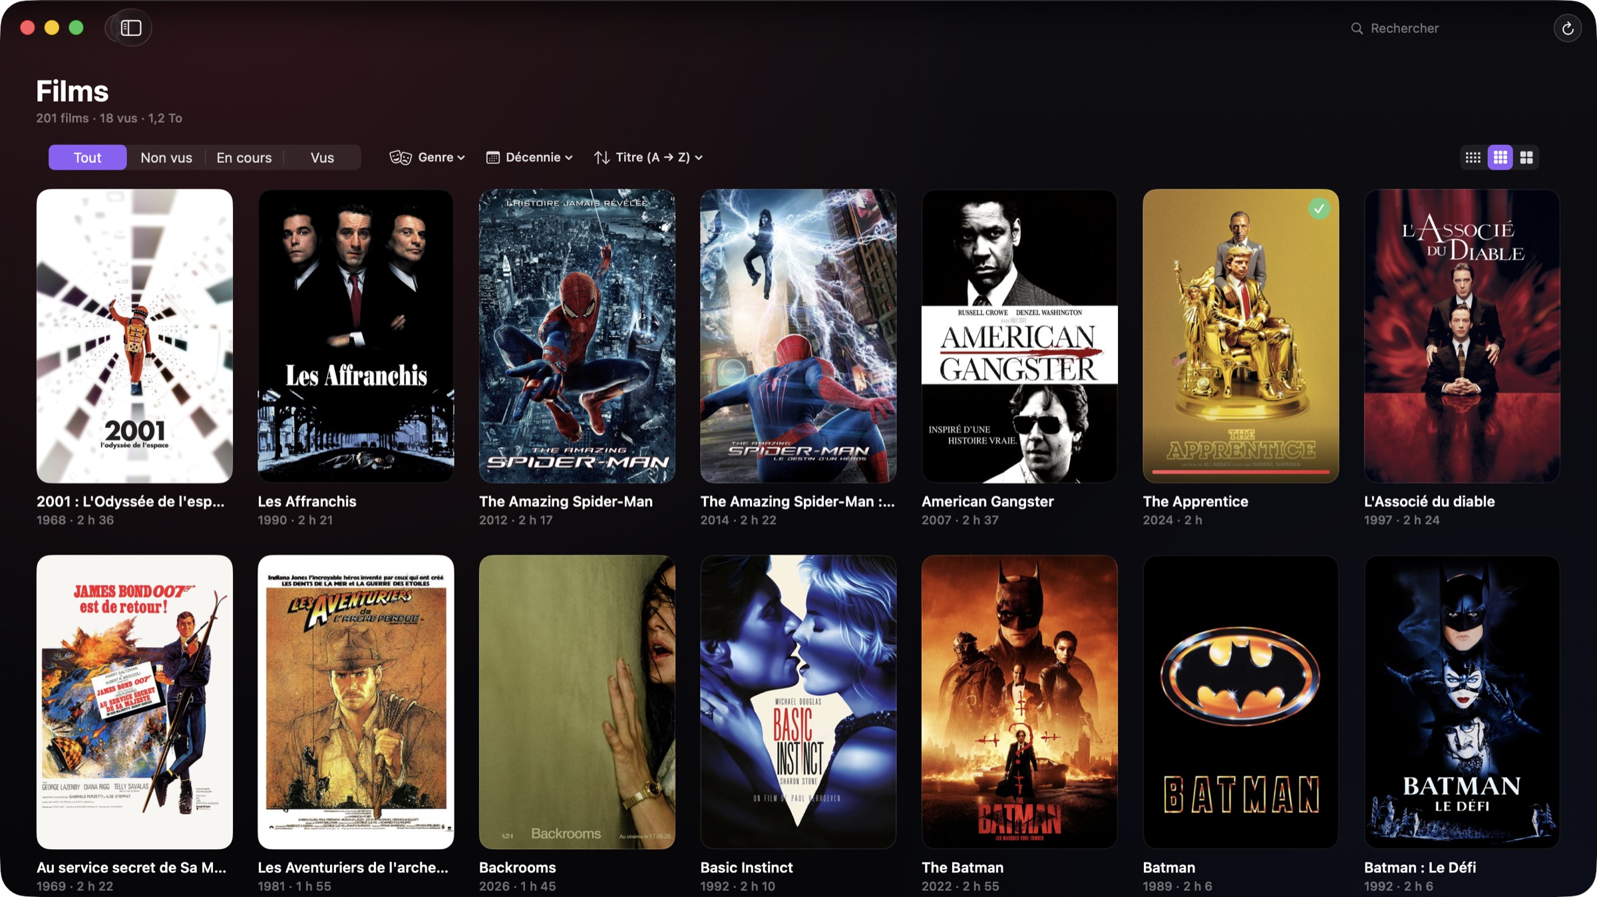Image resolution: width=1597 pixels, height=897 pixels.
Task: Switch to large grid view
Action: point(1526,158)
